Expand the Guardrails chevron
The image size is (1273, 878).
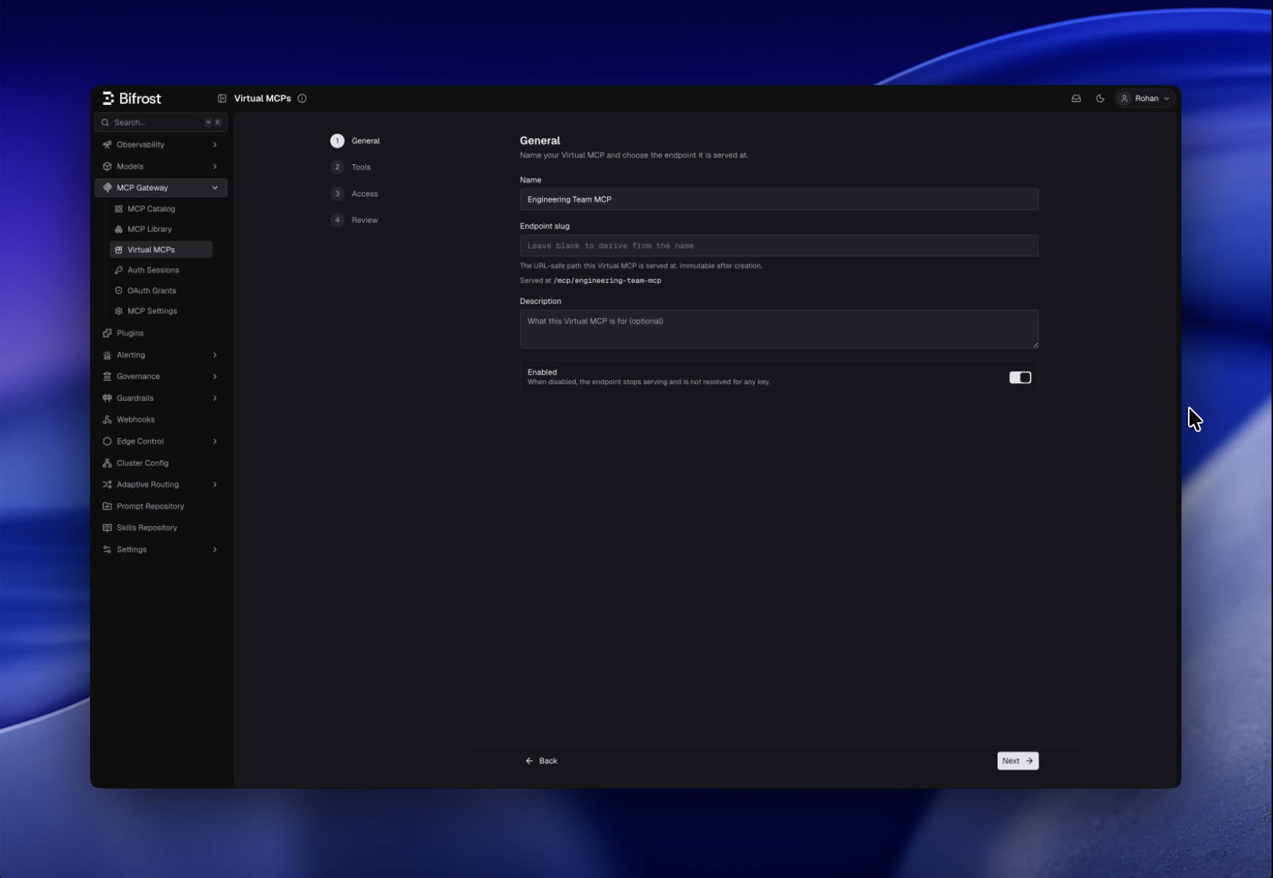coord(215,399)
